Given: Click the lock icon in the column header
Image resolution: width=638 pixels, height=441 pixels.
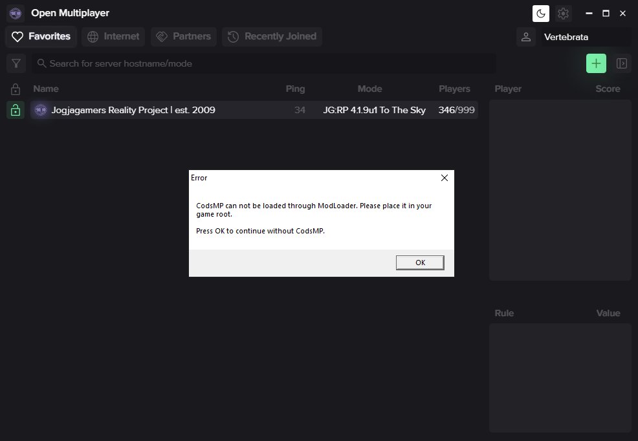Looking at the screenshot, I should (x=16, y=89).
